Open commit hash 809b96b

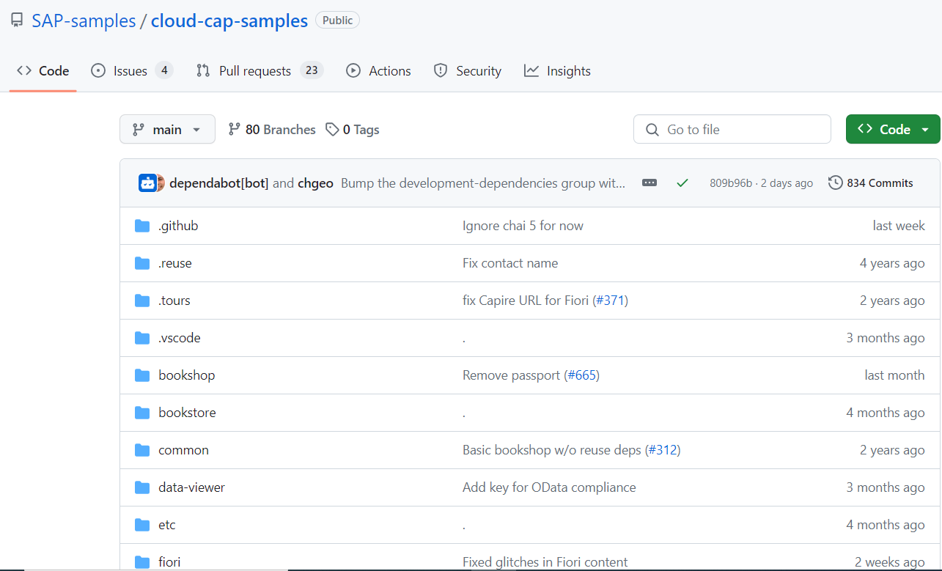[x=731, y=183]
